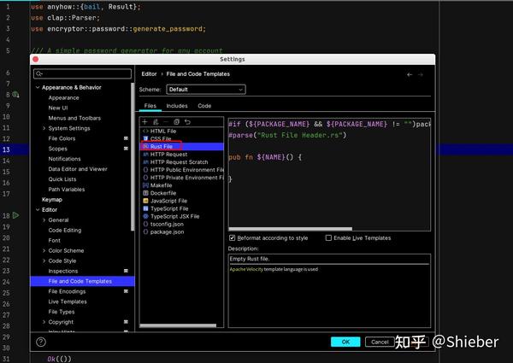The height and width of the screenshot is (363, 513).
Task: Open Path Variables settings page
Action: (x=67, y=190)
